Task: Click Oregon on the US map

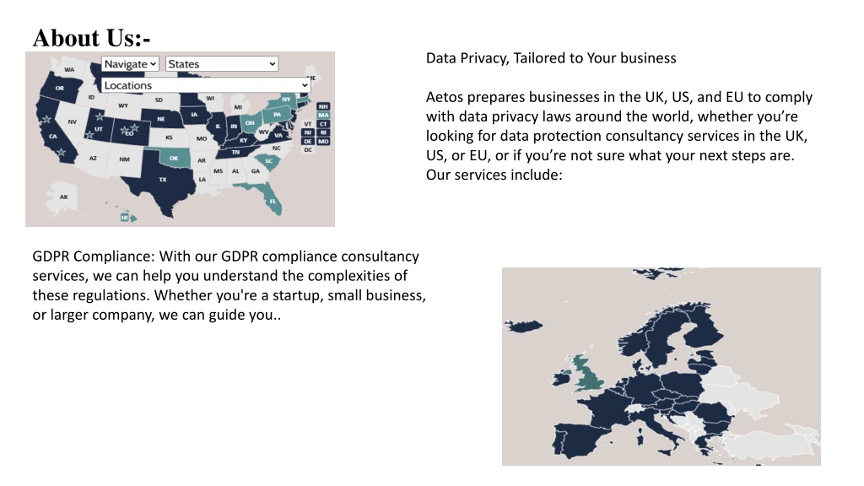Action: (x=60, y=88)
